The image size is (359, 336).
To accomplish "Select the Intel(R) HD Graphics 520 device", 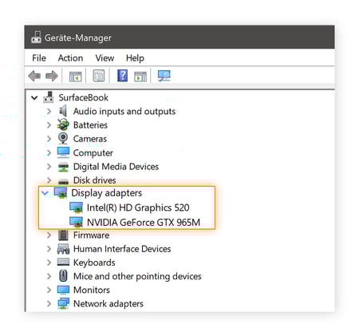I will [138, 208].
